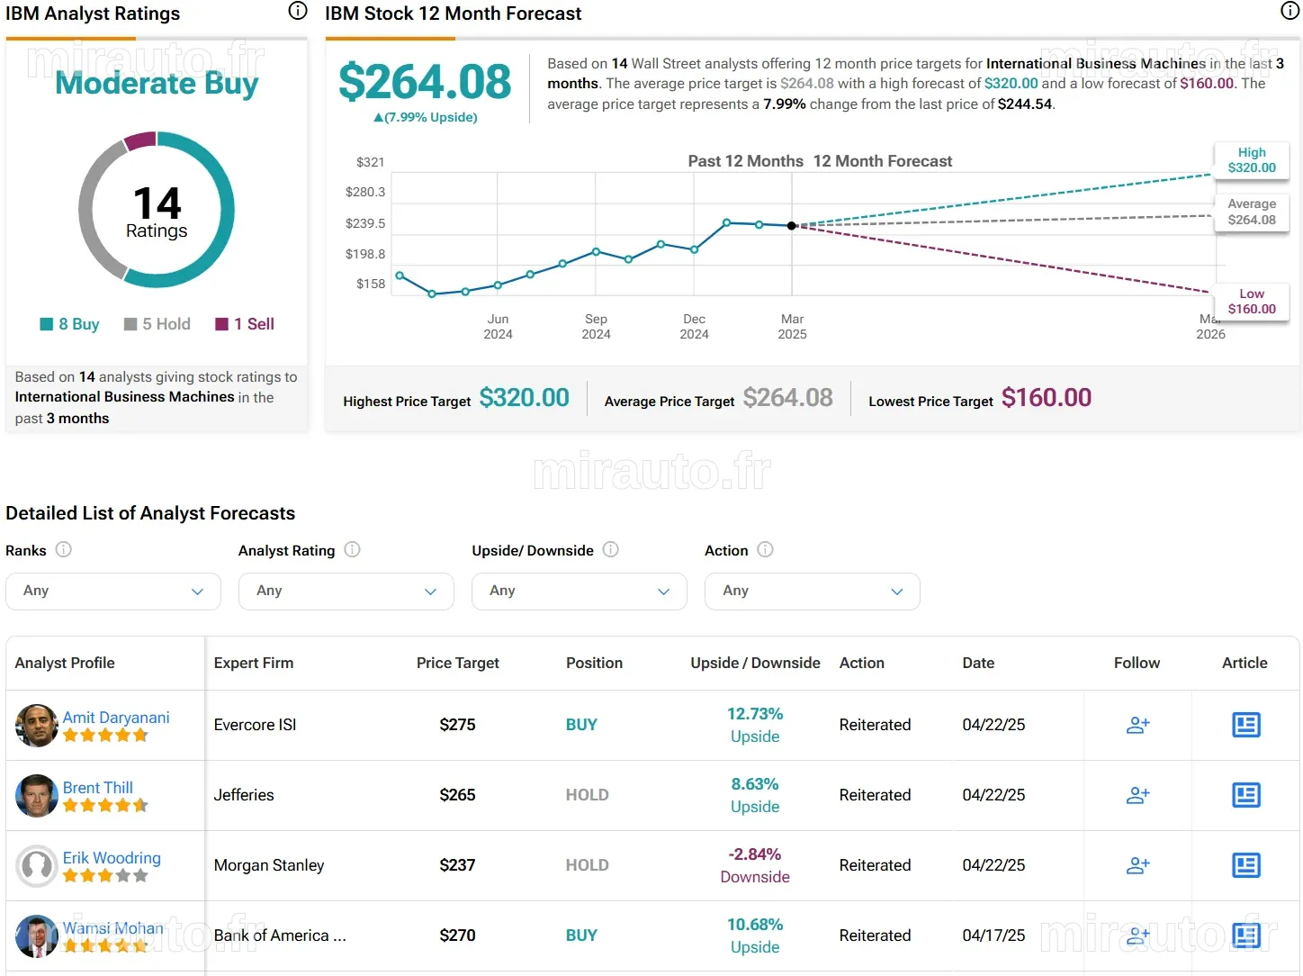Select the $237 price target cell
The height and width of the screenshot is (976, 1303).
coord(457,865)
